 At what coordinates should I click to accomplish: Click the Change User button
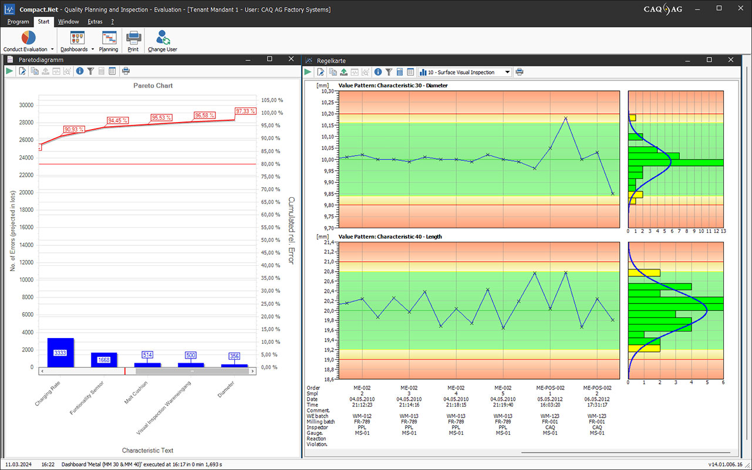tap(162, 41)
